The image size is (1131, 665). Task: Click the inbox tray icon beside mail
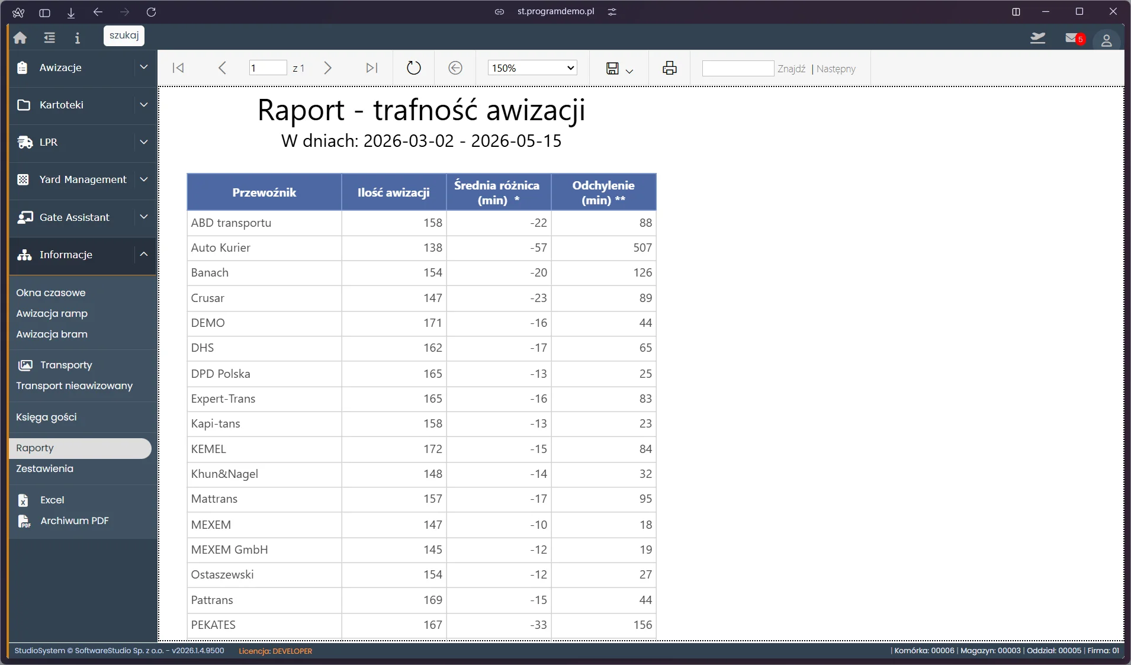pos(1037,38)
